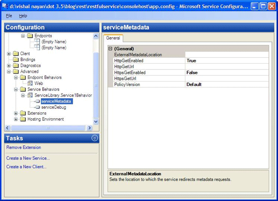278x201 pixels.
Task: Click Create a New Service link
Action: click(28, 158)
